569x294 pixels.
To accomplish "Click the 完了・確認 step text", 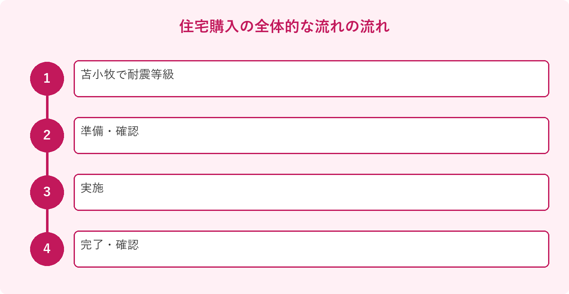I will pos(110,245).
